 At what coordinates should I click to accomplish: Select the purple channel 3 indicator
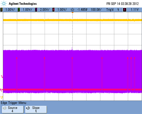[36, 10]
